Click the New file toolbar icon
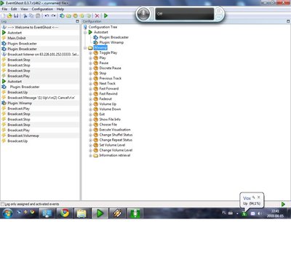 pos(3,16)
